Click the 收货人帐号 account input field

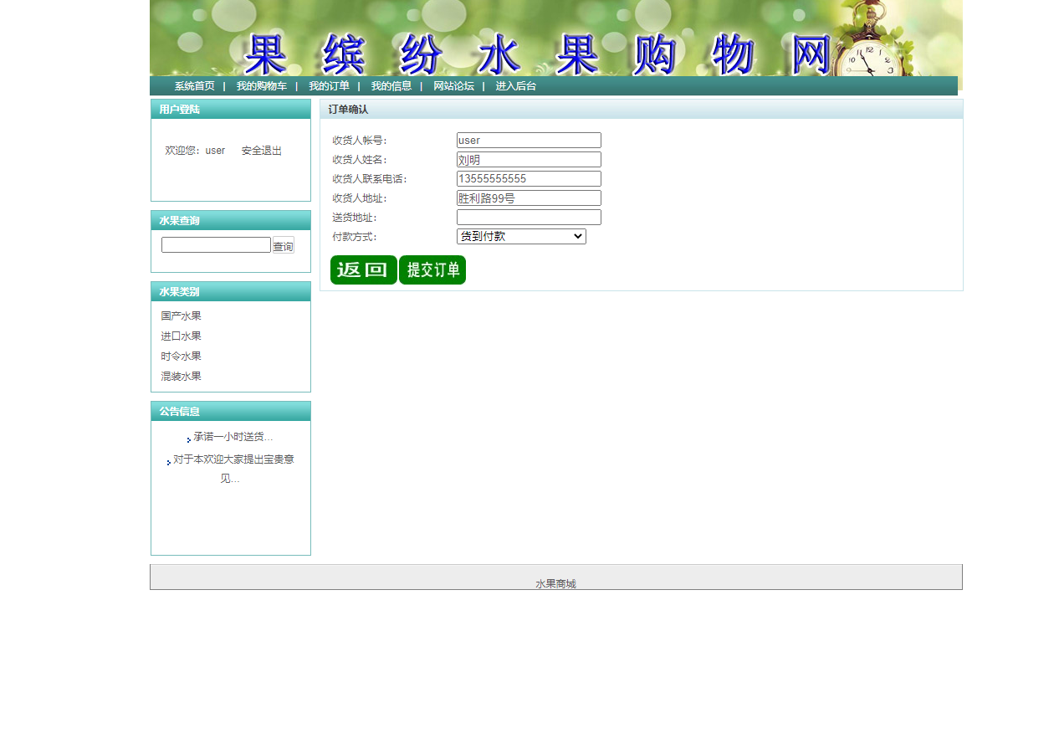[529, 141]
